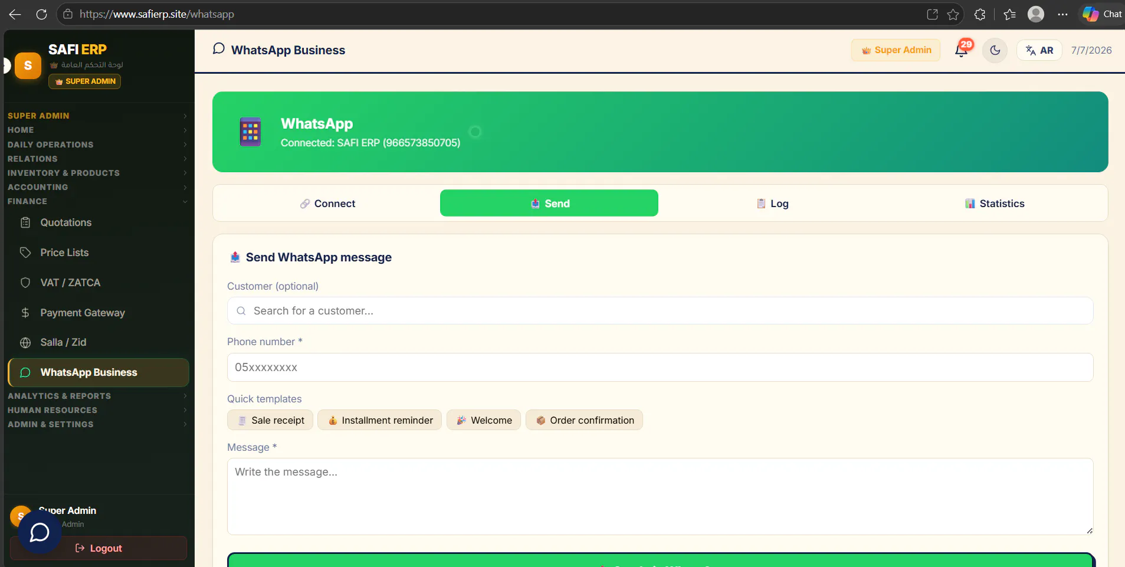Click the sidebar WhatsApp chat bubble icon

point(25,372)
